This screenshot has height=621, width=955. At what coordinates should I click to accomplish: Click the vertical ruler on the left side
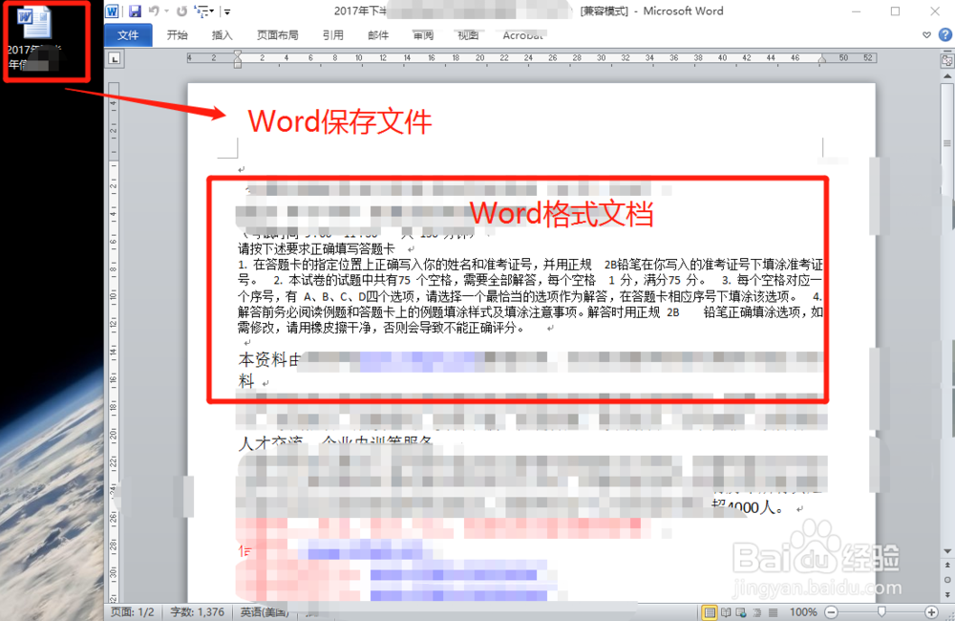(x=114, y=341)
